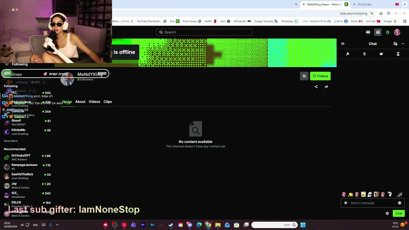Open the Kick clips icon in the header
Viewport: 409px width, 230px height.
pyautogui.click(x=368, y=32)
